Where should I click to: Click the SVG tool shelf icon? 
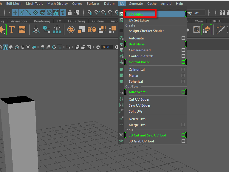tap(22, 30)
